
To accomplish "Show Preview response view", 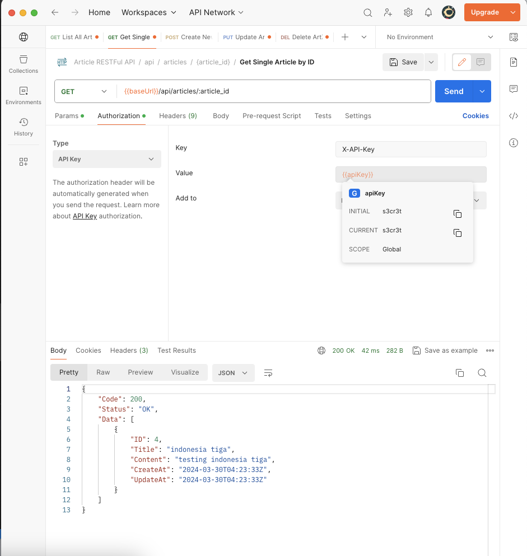I will tap(141, 372).
